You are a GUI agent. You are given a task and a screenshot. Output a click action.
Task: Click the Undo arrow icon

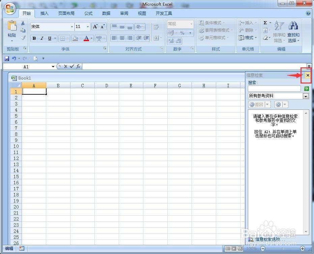[14, 59]
